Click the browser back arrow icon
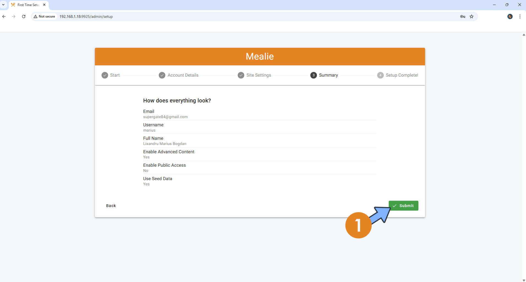Viewport: 526px width, 282px height. (x=4, y=16)
